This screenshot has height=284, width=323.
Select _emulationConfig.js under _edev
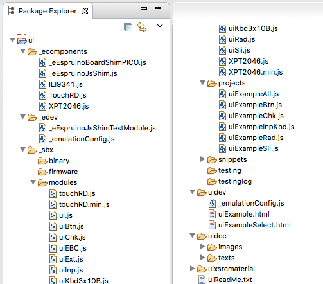click(x=82, y=139)
